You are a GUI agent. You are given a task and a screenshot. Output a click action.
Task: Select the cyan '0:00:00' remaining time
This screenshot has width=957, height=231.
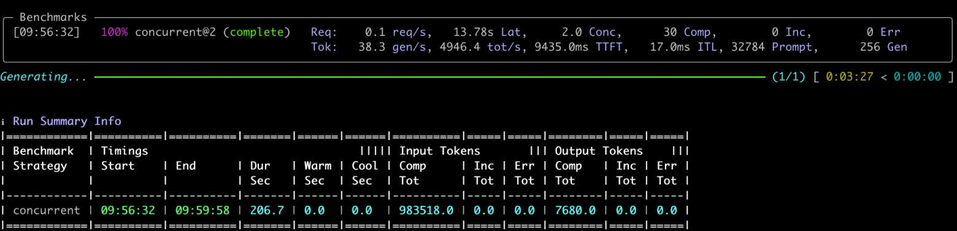[x=917, y=77]
